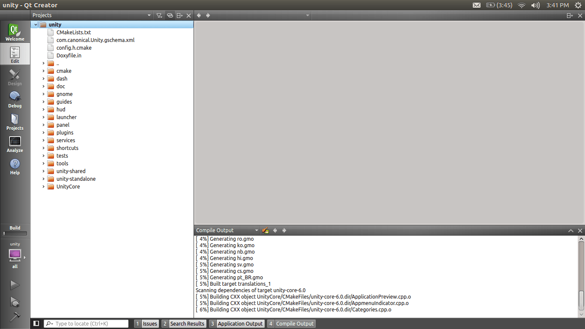Image resolution: width=585 pixels, height=329 pixels.
Task: Focus the Type to locate field
Action: 86,323
